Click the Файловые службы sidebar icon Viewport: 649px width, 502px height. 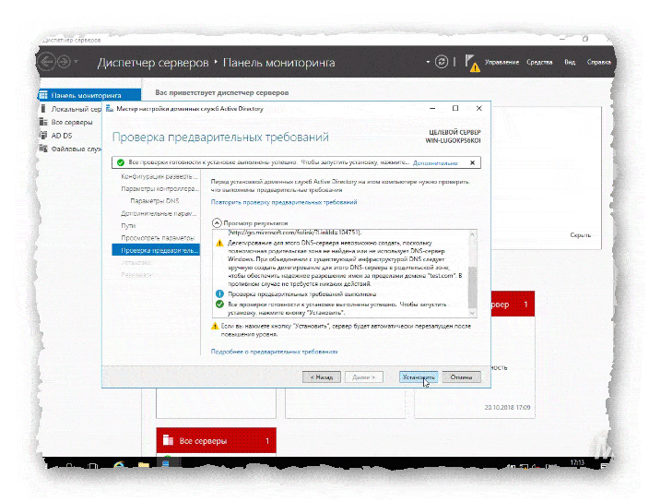click(43, 149)
